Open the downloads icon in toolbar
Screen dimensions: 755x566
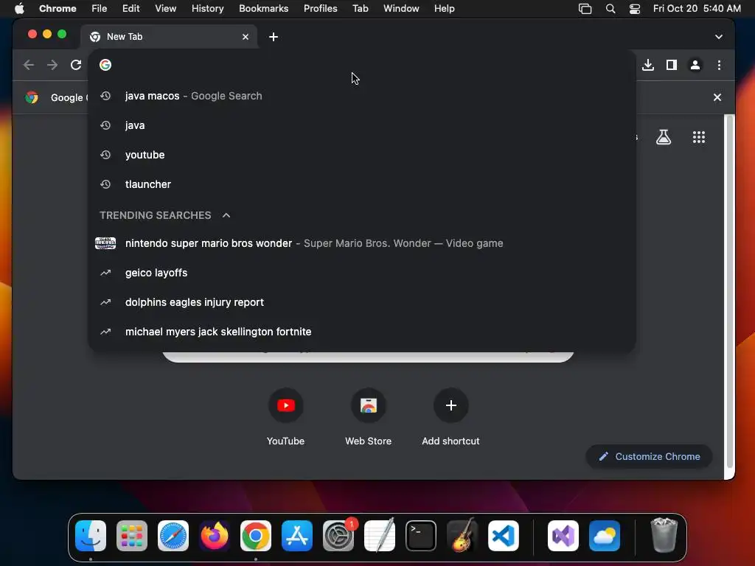[647, 65]
